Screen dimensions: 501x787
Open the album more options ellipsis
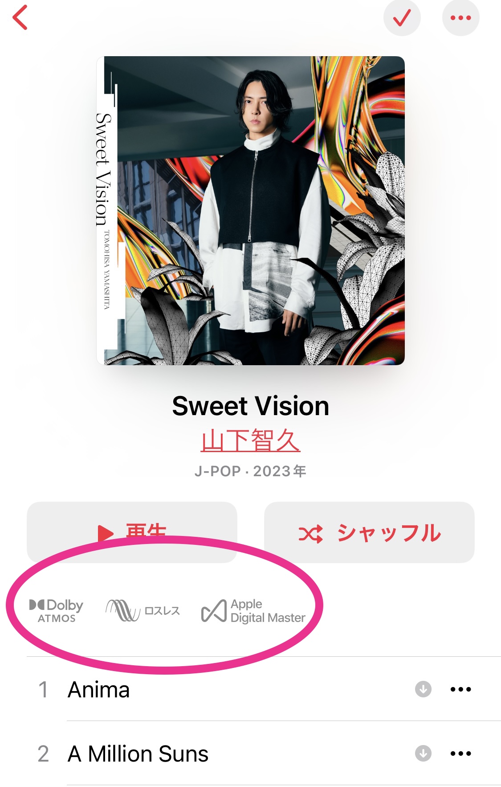tap(460, 18)
